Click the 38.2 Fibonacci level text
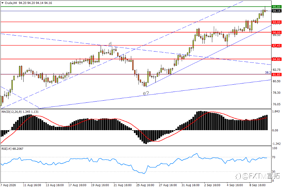This screenshot has width=283, height=188. 268,73
